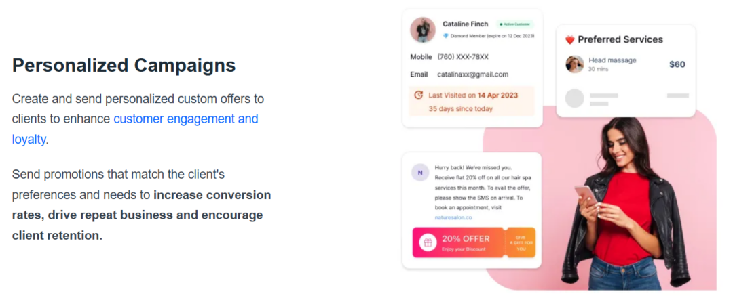Image resolution: width=733 pixels, height=300 pixels.
Task: Click the gray placeholder service circle
Action: click(x=575, y=99)
